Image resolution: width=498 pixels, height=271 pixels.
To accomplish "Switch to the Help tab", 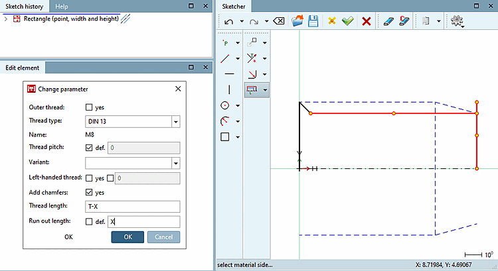I will [x=62, y=6].
